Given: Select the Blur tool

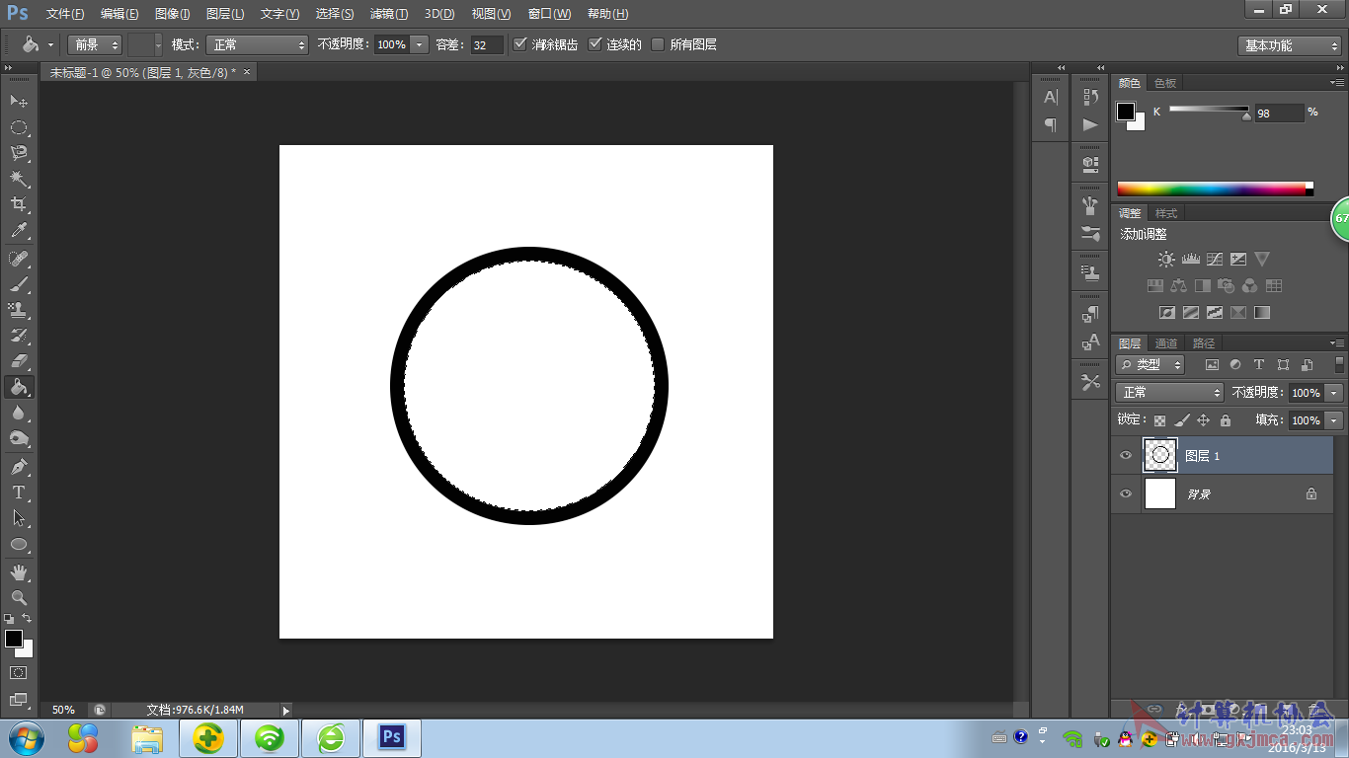Looking at the screenshot, I should (x=19, y=413).
